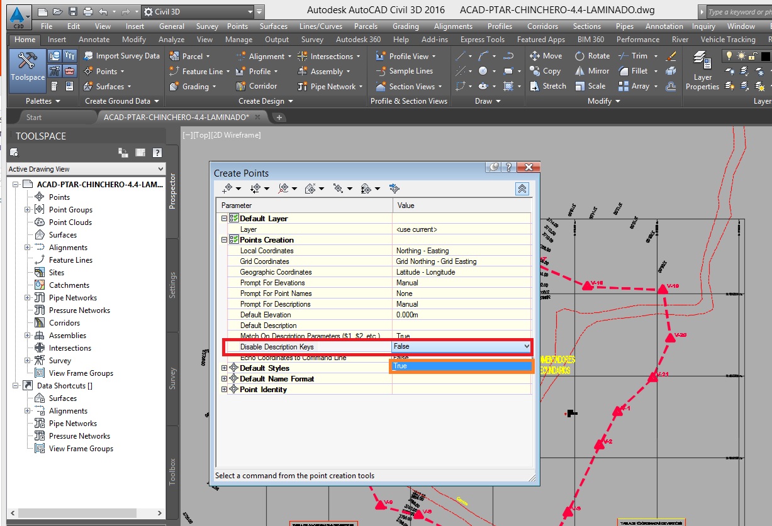Collapse the Default Layer group
The width and height of the screenshot is (772, 526).
225,219
